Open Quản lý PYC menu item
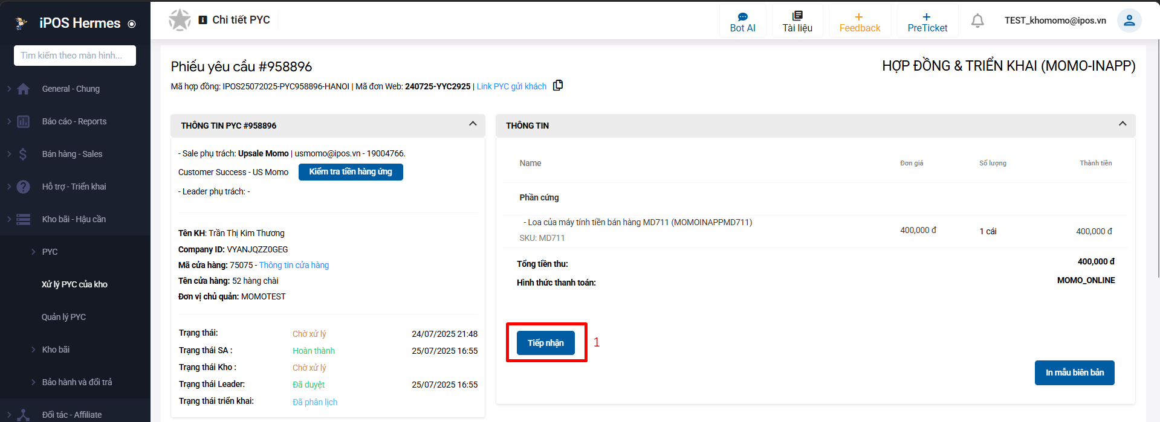The height and width of the screenshot is (422, 1160). 63,317
